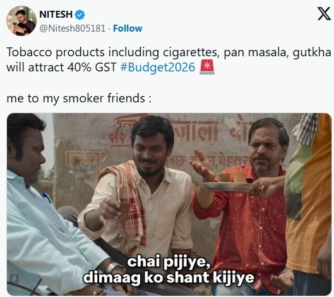Click the tea glass held by the middle man
Viewport: 334px width, 297px height.
click(x=123, y=212)
